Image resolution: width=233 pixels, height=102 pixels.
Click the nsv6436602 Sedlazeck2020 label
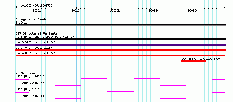coord(201,59)
